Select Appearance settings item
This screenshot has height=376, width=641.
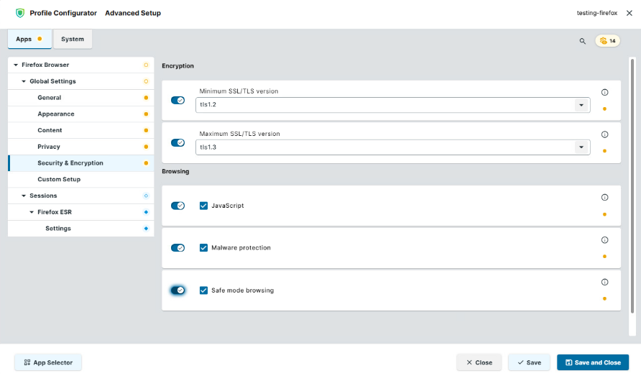[81, 114]
